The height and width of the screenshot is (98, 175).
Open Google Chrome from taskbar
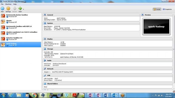tap(35, 95)
